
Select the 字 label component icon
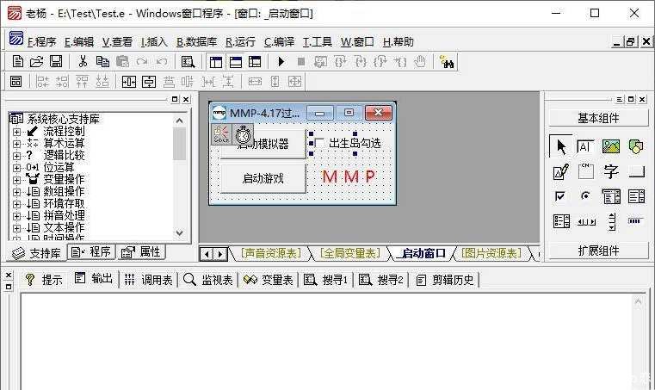coord(611,171)
